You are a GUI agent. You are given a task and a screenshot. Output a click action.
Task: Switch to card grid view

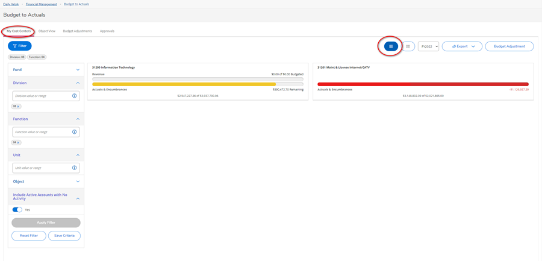tap(391, 46)
